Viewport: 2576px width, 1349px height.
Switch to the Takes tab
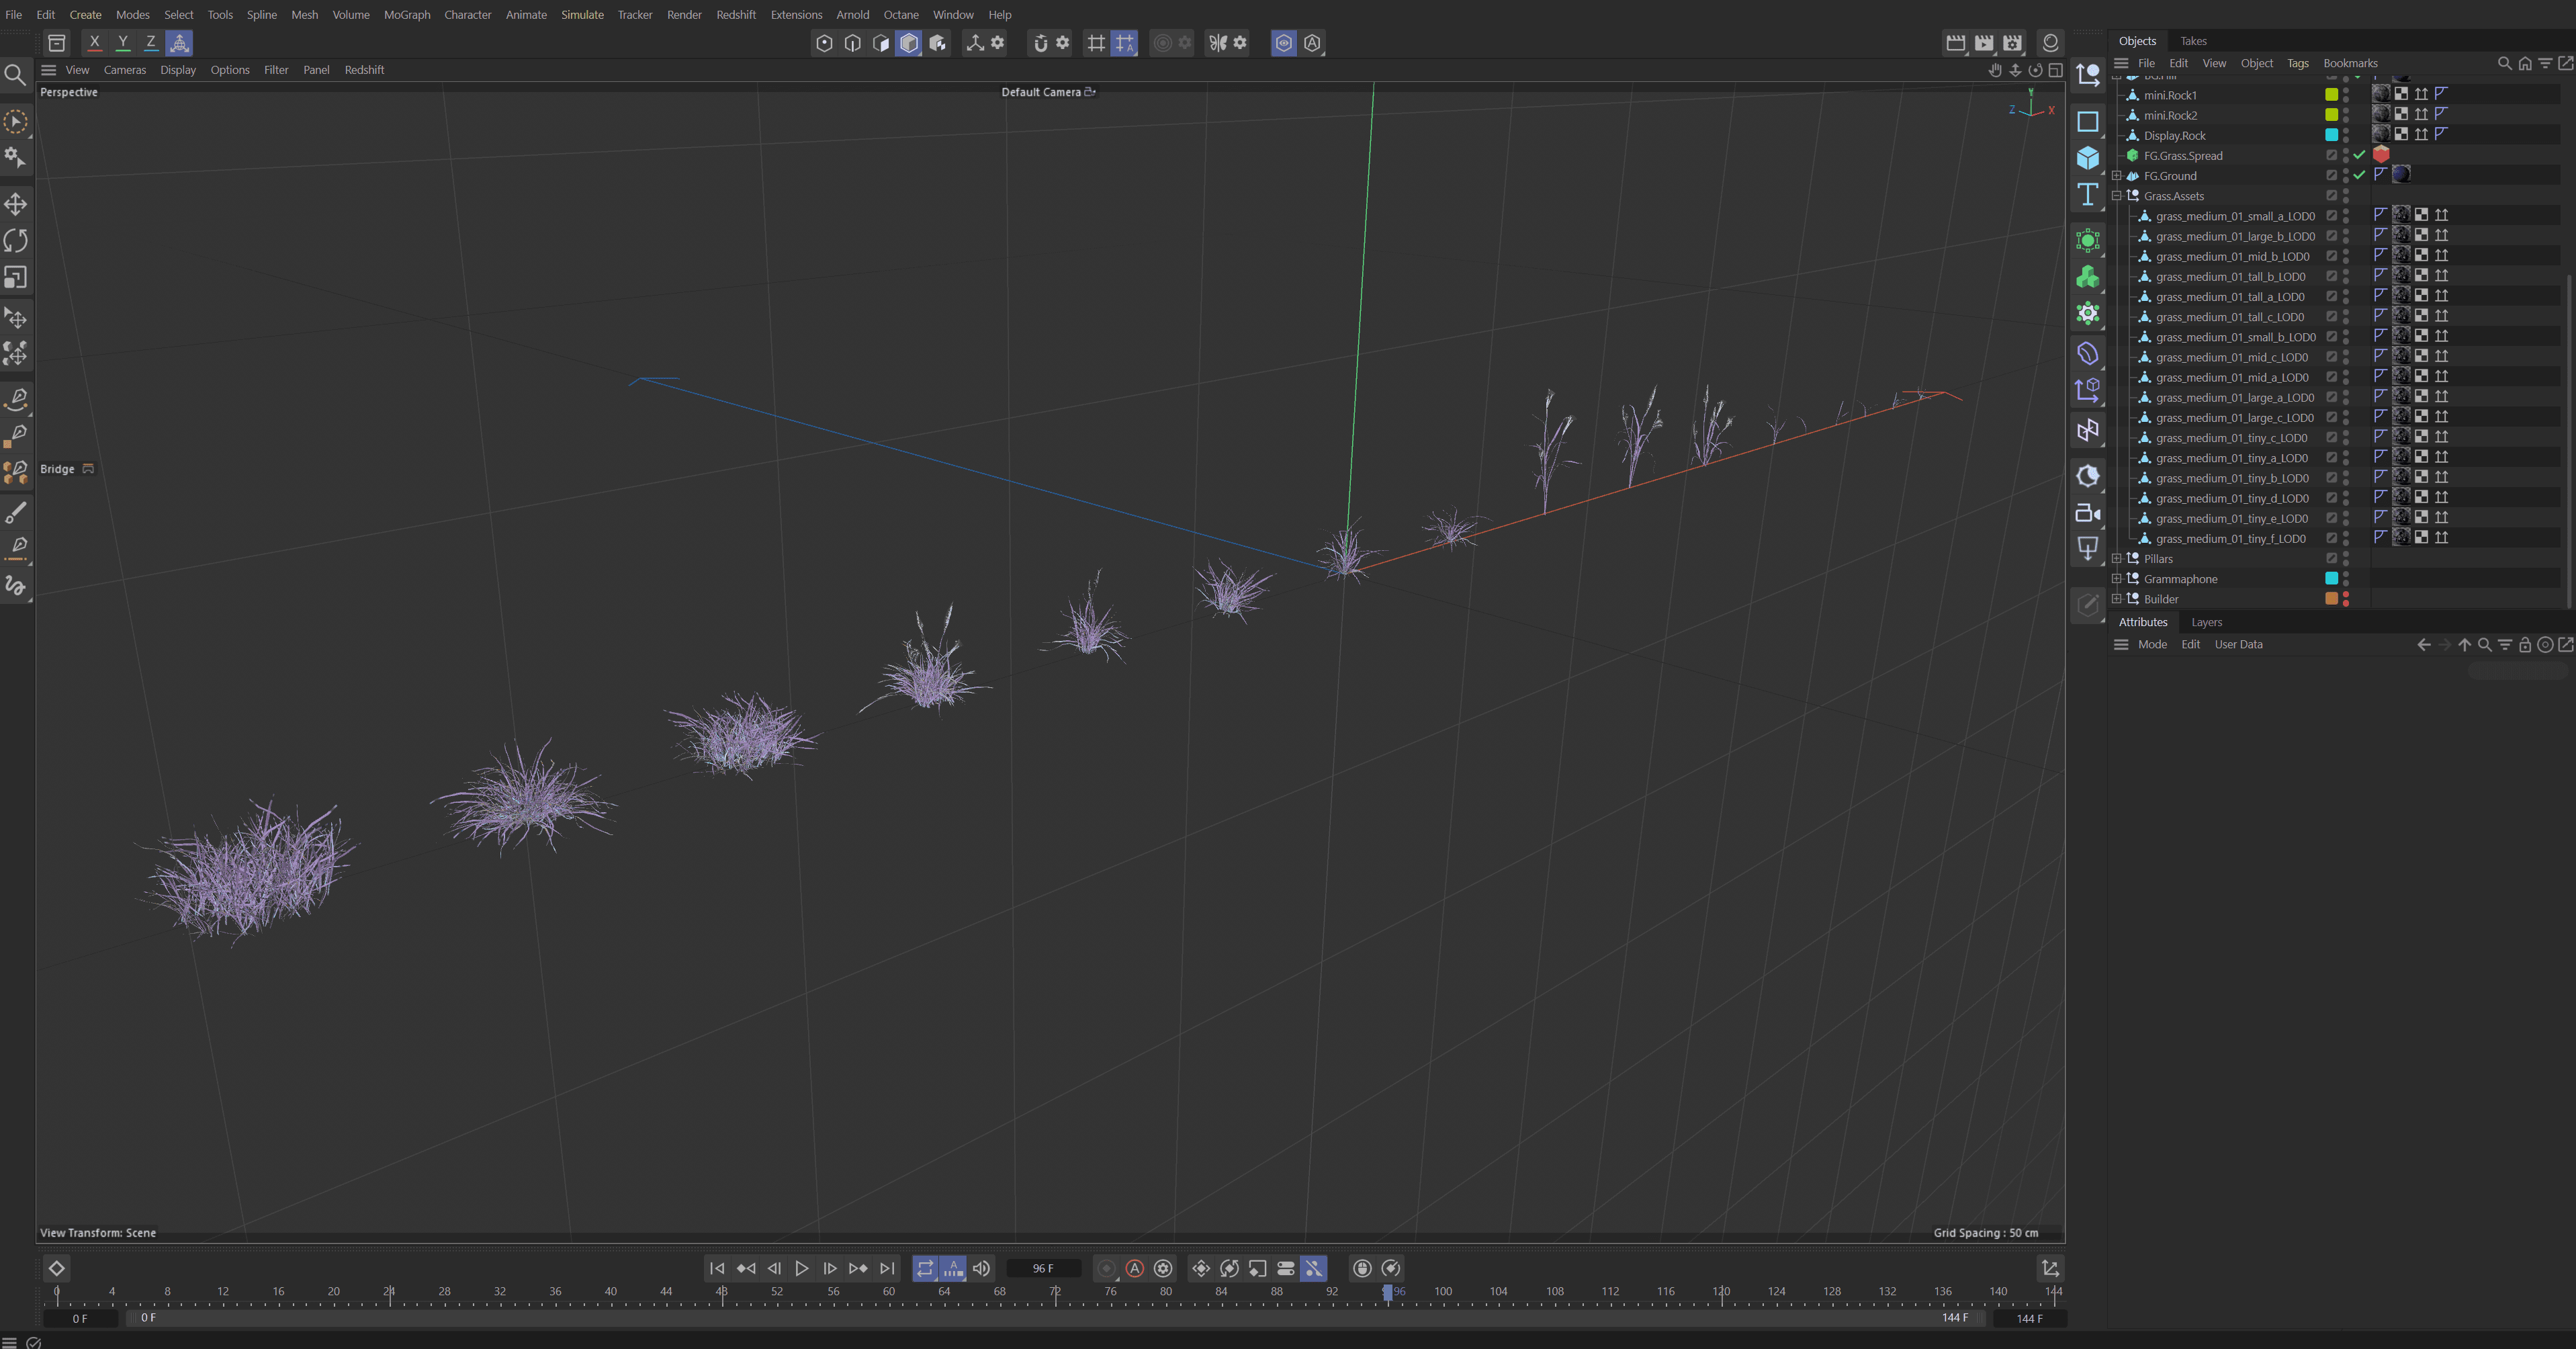(2193, 41)
